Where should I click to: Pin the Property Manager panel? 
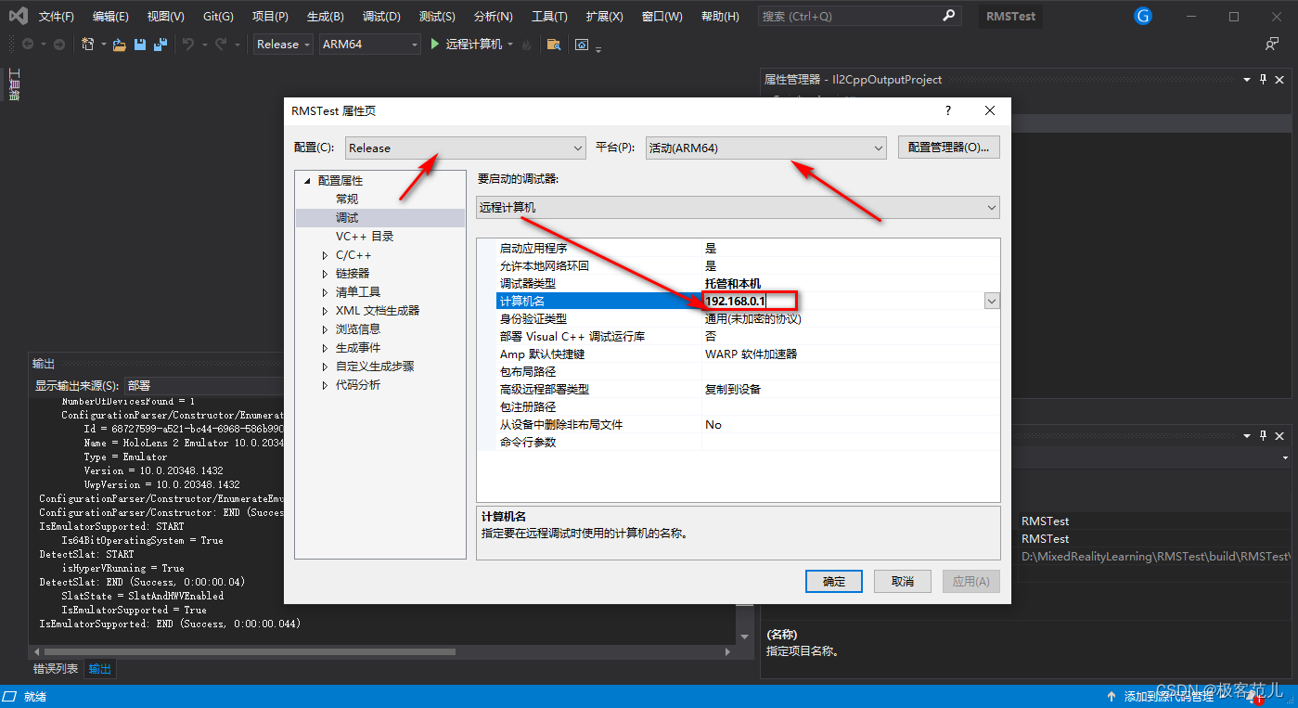1263,80
